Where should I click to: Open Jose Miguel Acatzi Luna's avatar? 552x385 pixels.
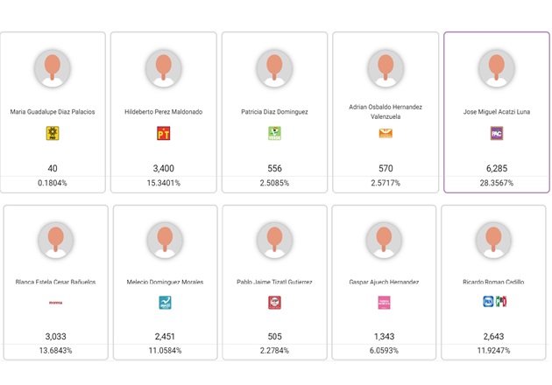pos(497,68)
